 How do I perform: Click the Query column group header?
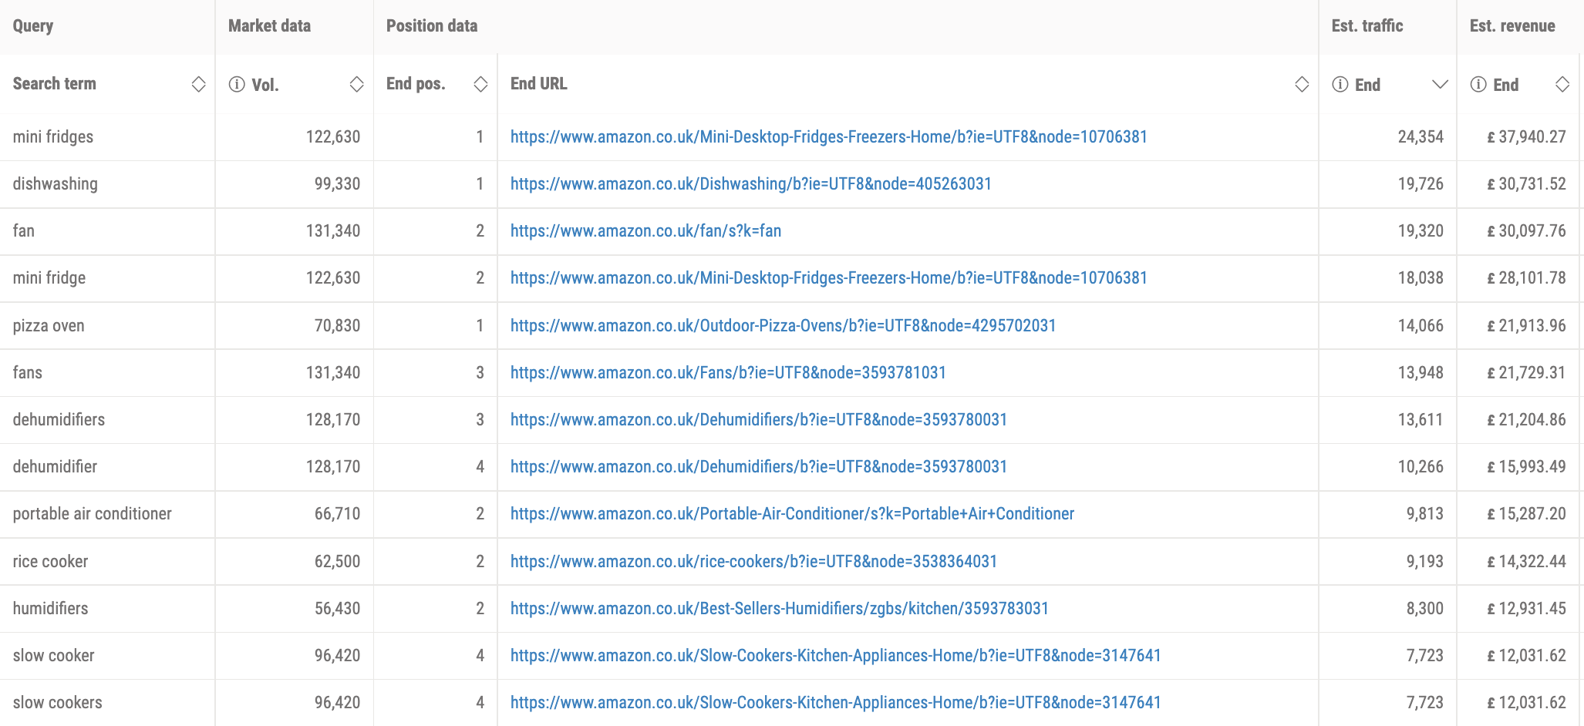(33, 26)
